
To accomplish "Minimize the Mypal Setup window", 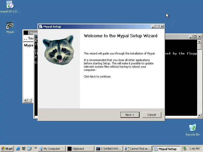I will [x=153, y=27].
